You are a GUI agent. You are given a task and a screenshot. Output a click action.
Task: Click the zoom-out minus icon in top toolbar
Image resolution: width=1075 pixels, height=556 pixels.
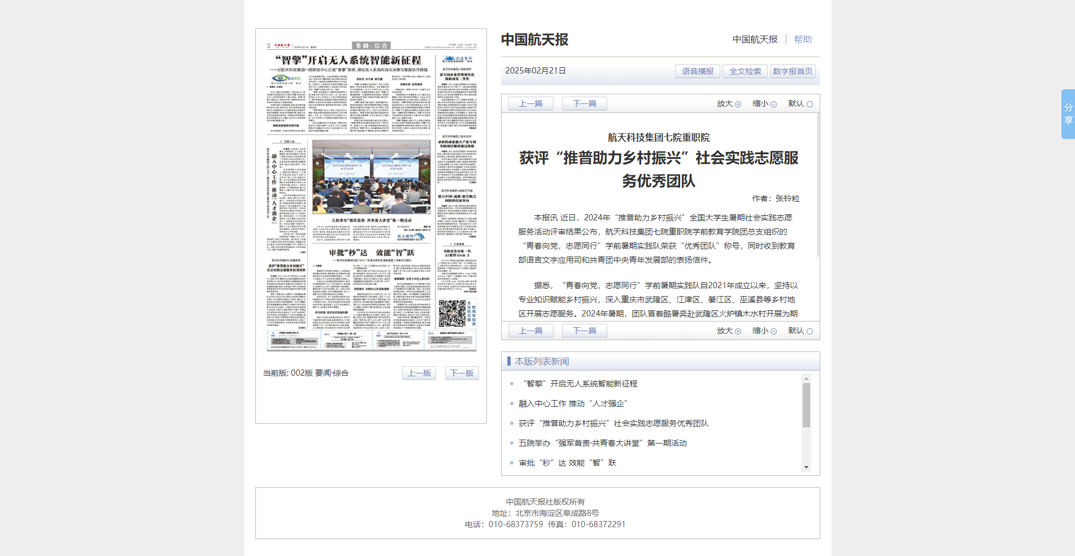pos(773,104)
